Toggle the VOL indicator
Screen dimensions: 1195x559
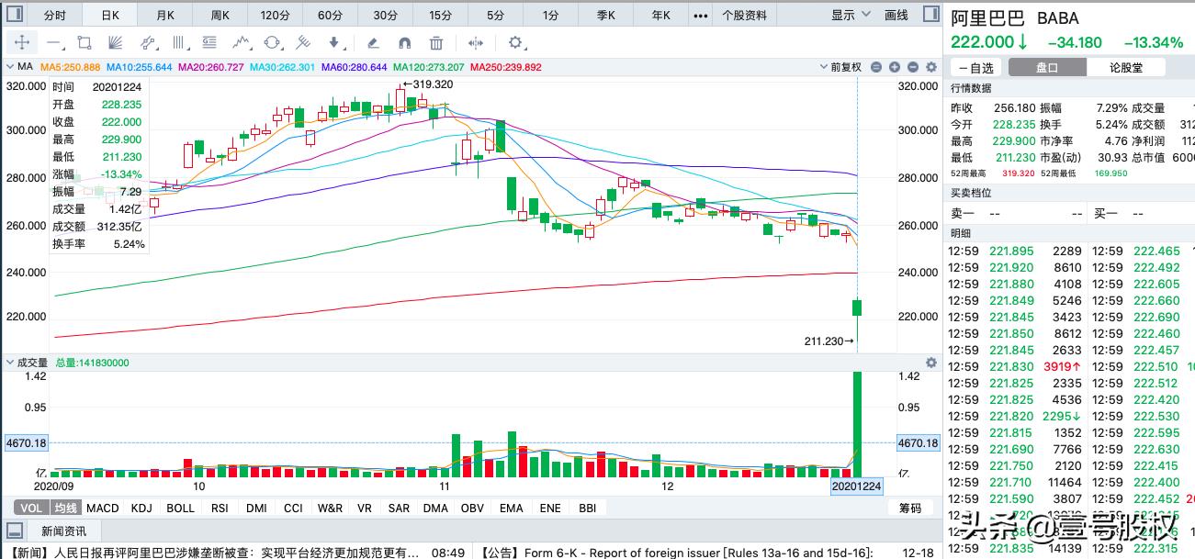31,508
